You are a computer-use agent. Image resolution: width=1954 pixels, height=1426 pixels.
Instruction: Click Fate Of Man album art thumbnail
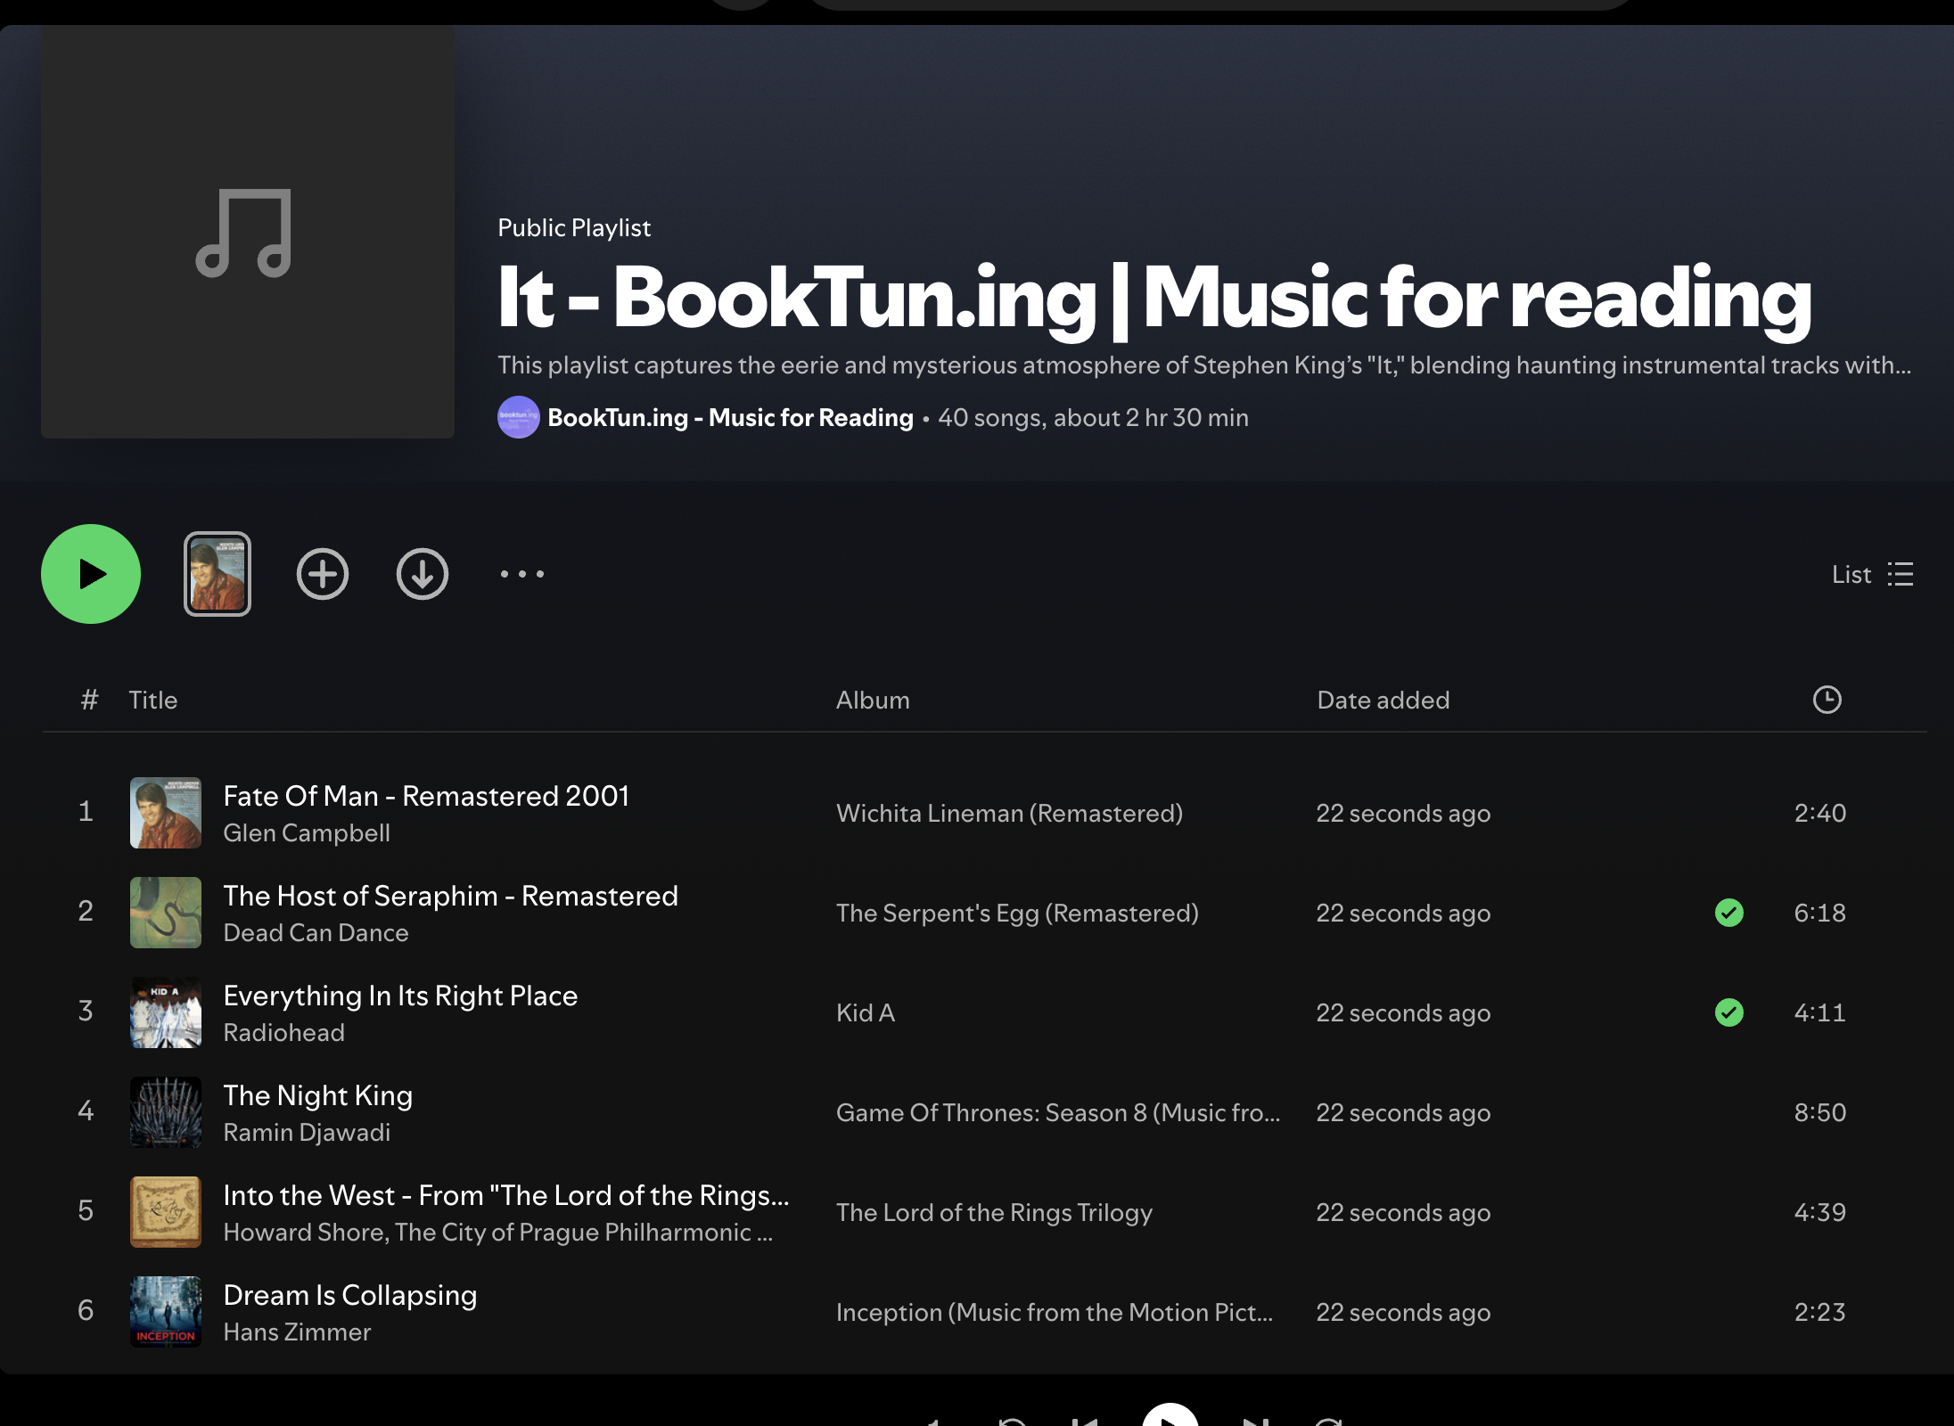(166, 813)
